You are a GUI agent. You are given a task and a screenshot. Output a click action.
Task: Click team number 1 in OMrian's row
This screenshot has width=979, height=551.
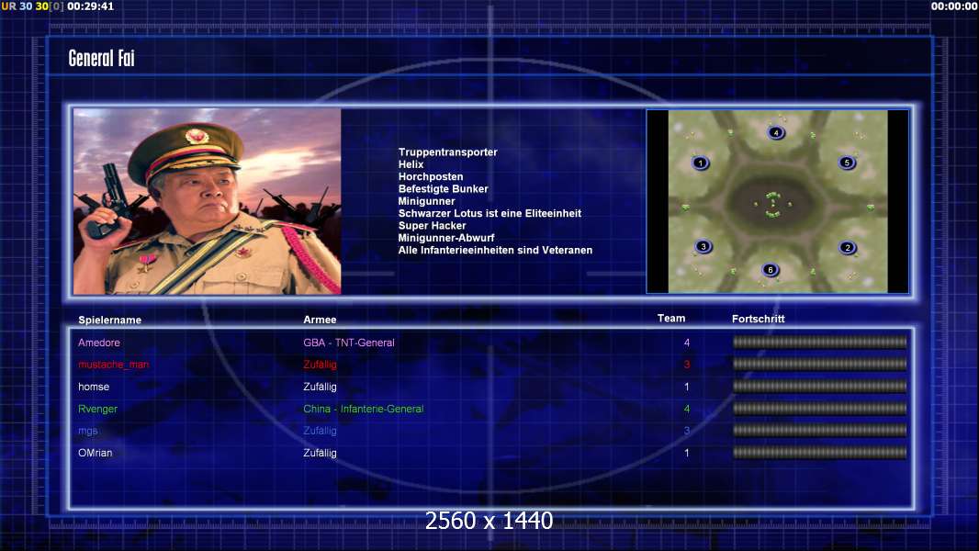pos(687,453)
